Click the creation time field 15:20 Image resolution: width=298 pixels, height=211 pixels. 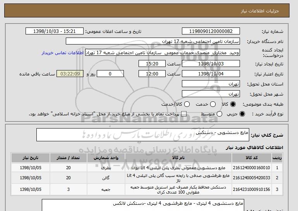coord(152,63)
